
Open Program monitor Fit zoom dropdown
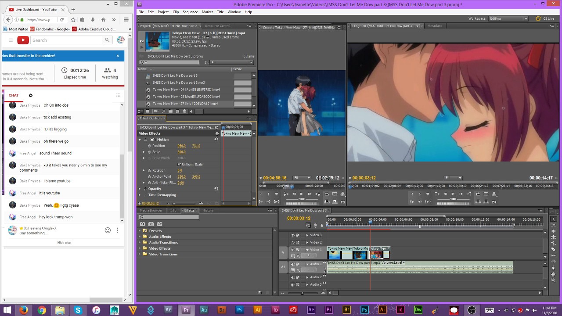click(453, 178)
